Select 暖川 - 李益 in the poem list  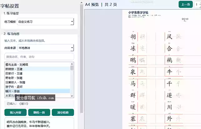point(37,91)
